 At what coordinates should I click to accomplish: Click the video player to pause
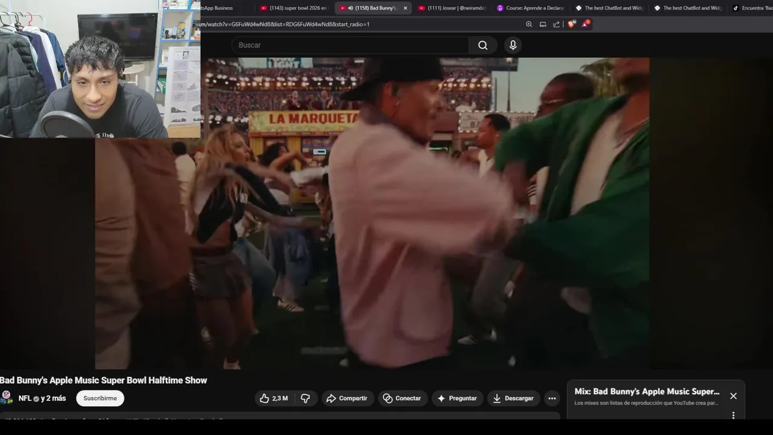(x=372, y=213)
